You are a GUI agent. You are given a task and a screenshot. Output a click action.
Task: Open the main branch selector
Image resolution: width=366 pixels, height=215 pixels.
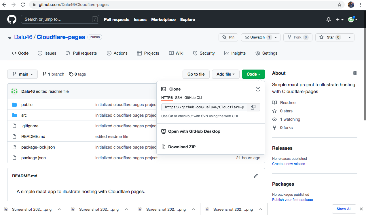pos(22,74)
